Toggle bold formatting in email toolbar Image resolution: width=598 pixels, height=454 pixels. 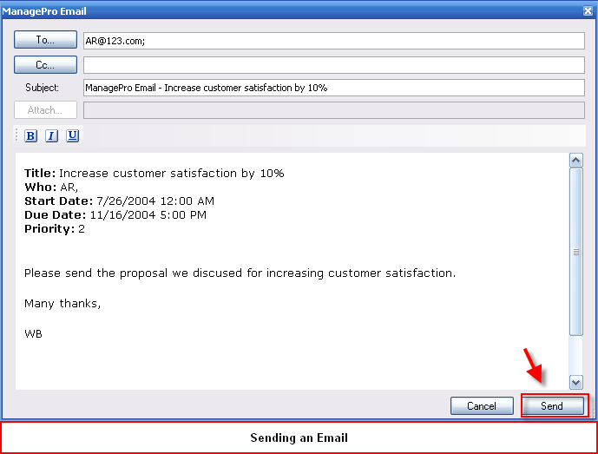point(31,135)
